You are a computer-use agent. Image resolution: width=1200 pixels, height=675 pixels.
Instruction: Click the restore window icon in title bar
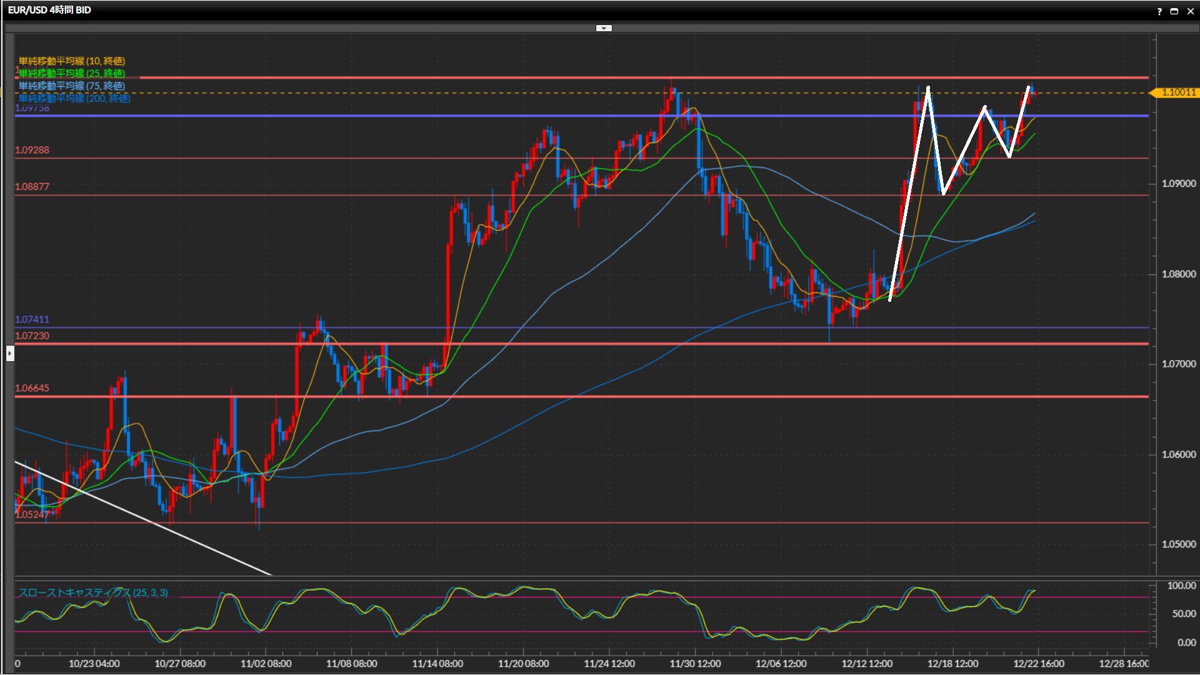tap(1174, 11)
